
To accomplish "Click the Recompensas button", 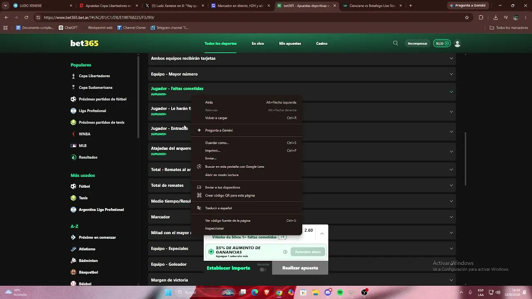I will click(x=417, y=44).
